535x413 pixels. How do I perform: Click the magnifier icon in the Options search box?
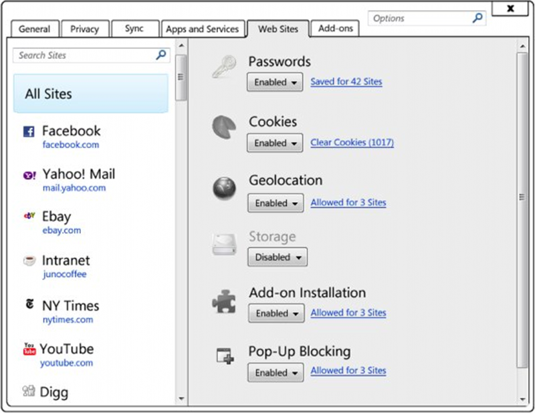(x=477, y=18)
